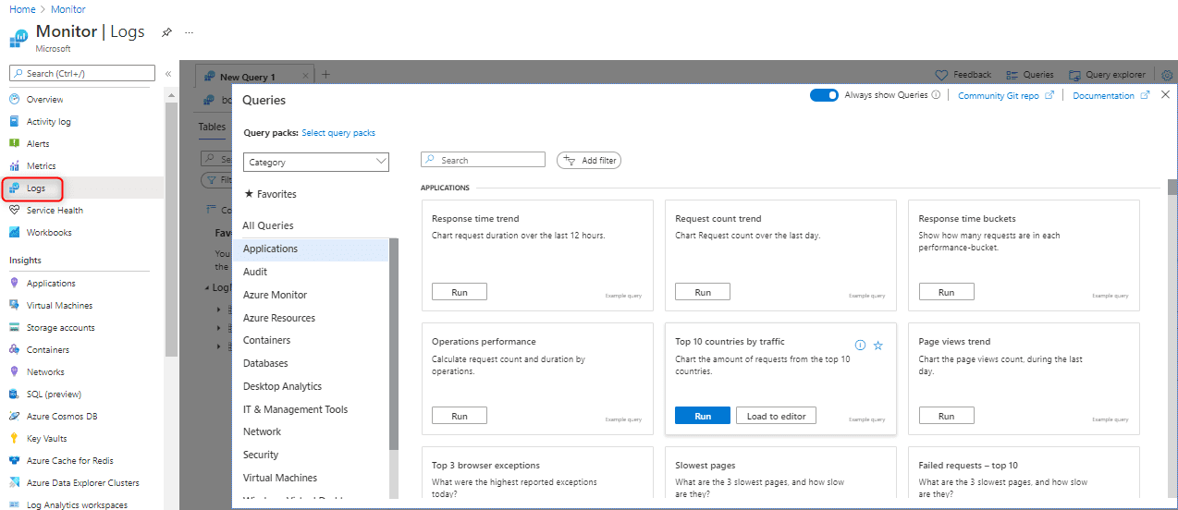Go to Monitor breadcrumb
The width and height of the screenshot is (1178, 510).
click(x=68, y=9)
